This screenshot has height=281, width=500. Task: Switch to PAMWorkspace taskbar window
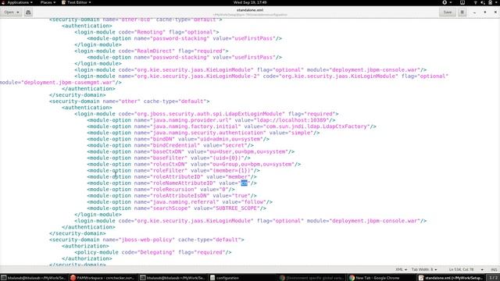click(x=102, y=278)
